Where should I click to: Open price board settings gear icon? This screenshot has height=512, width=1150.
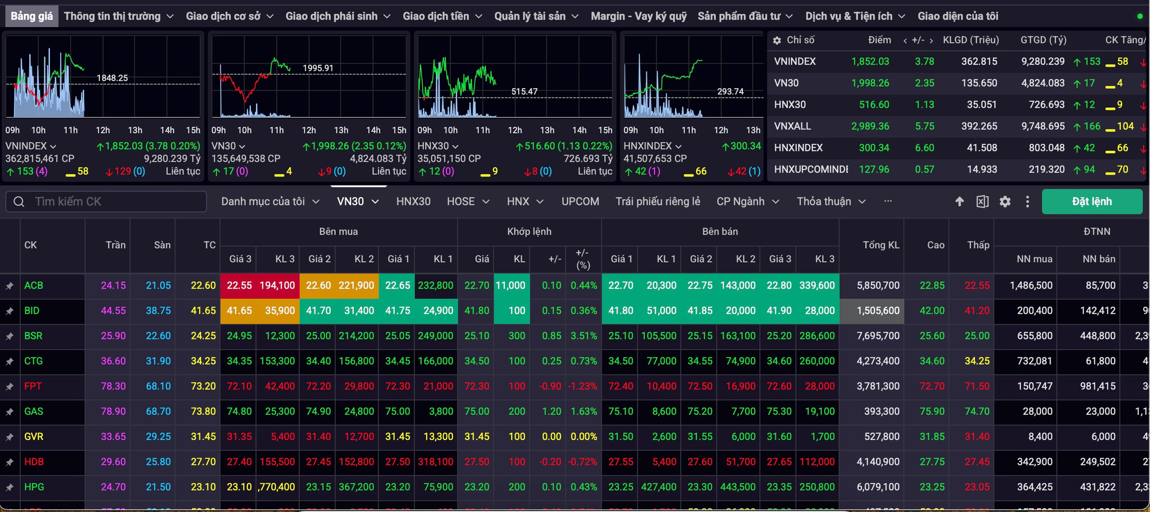[x=1005, y=202]
